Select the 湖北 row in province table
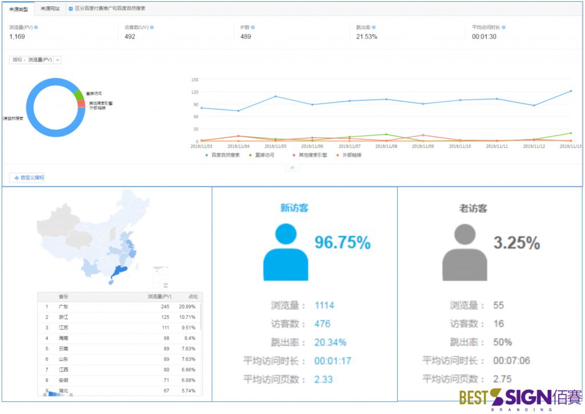 119,391
